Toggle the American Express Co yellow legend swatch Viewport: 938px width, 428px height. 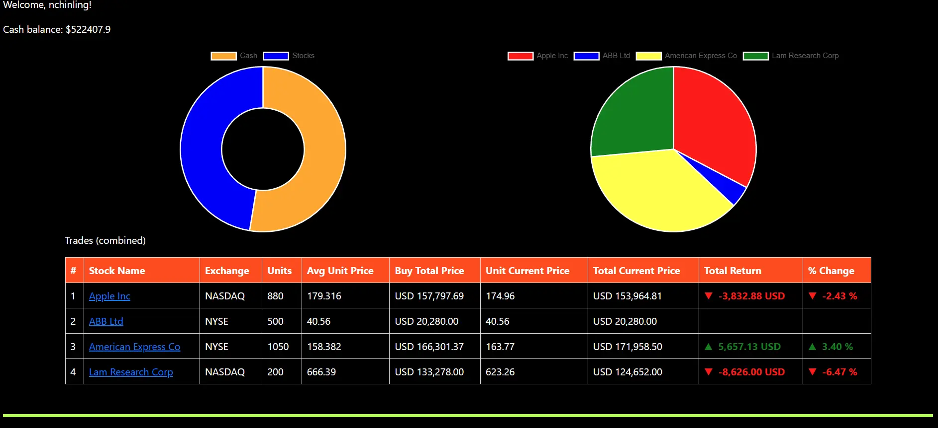click(649, 56)
